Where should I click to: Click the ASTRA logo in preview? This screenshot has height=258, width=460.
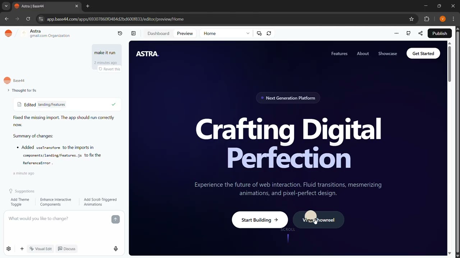click(x=147, y=53)
